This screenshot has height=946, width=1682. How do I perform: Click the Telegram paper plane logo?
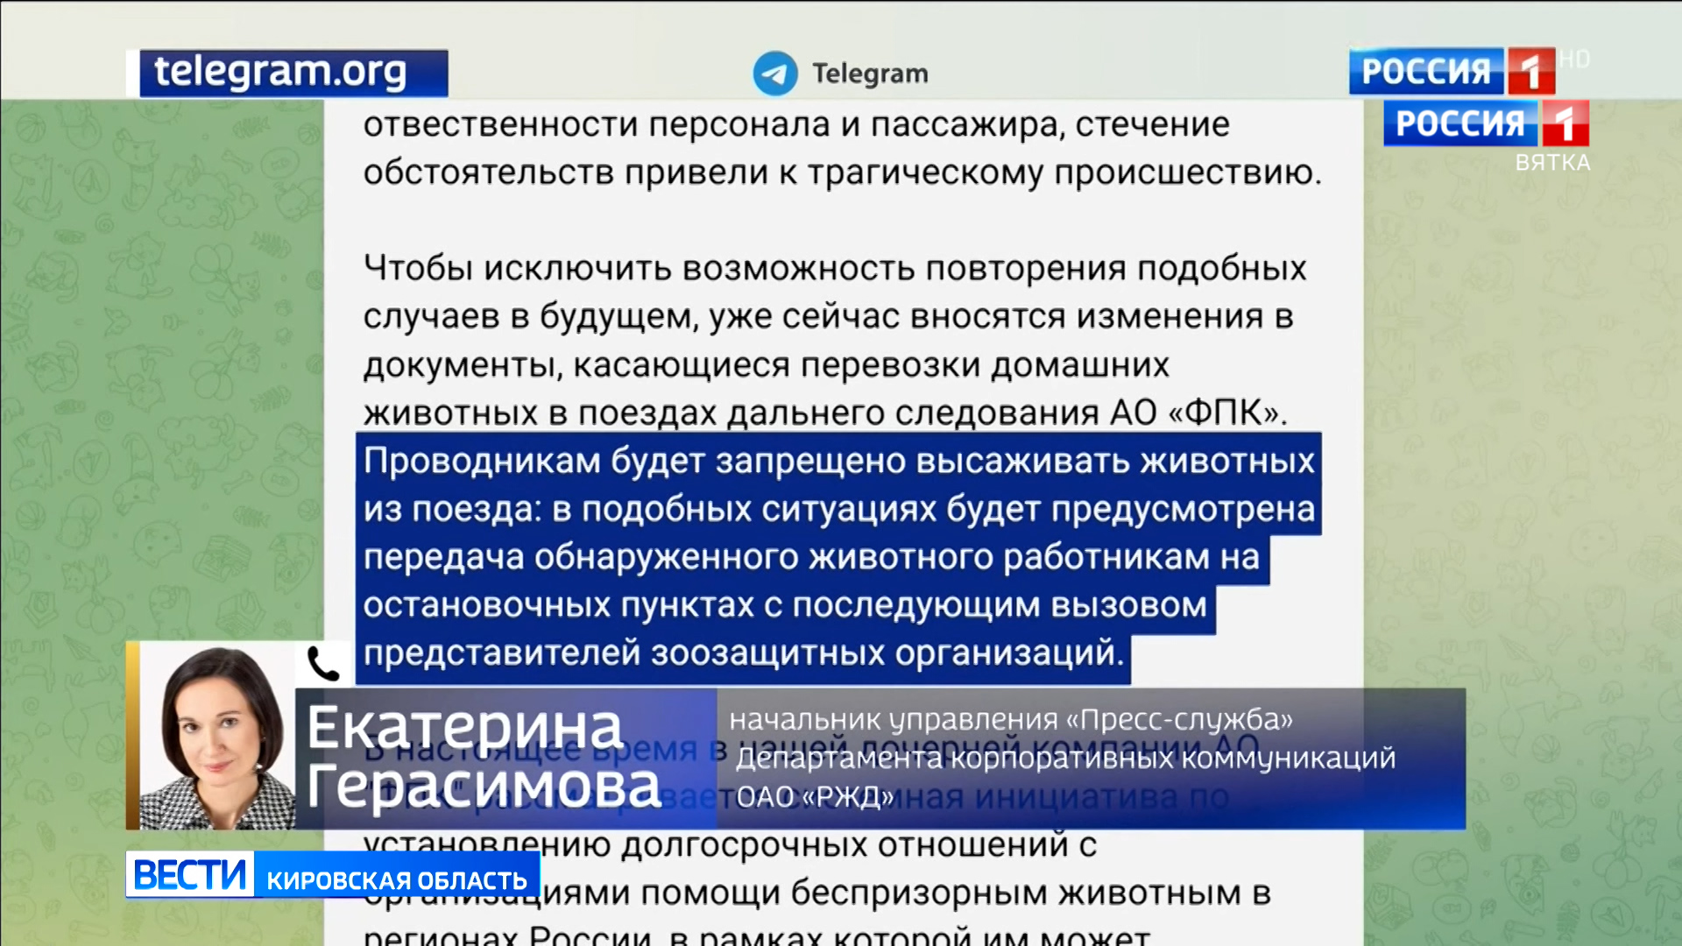(x=774, y=74)
